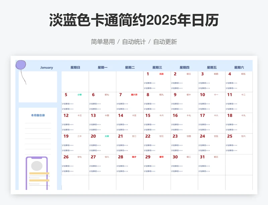
Task: Select date 2 in the calendar
Action: 175,74
